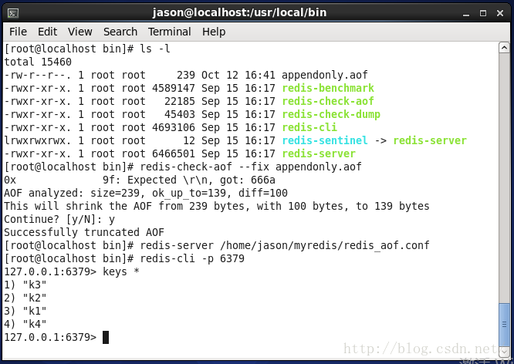Click the block cursor at last prompt
Screen dimensions: 514x364
[x=106, y=338]
